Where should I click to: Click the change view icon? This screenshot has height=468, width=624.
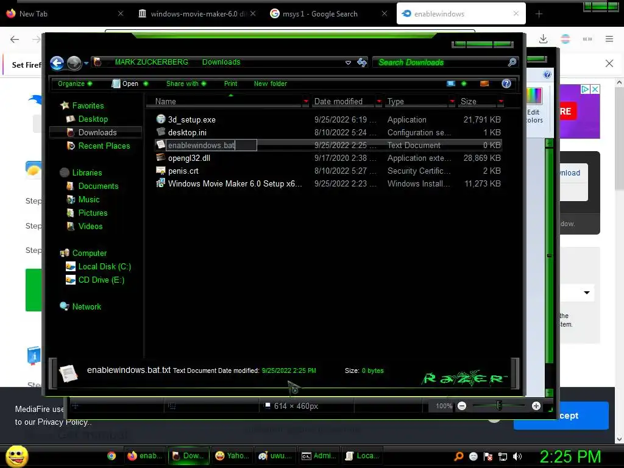[x=451, y=83]
